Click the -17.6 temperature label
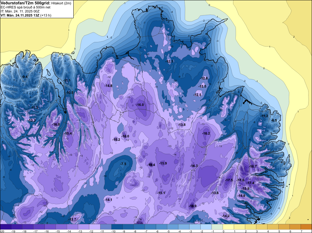Image resolution: width=312 pixels, height=233 pixels. click(x=241, y=180)
